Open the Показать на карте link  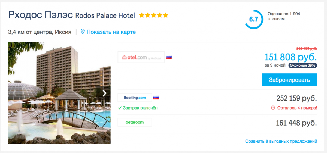point(111,32)
